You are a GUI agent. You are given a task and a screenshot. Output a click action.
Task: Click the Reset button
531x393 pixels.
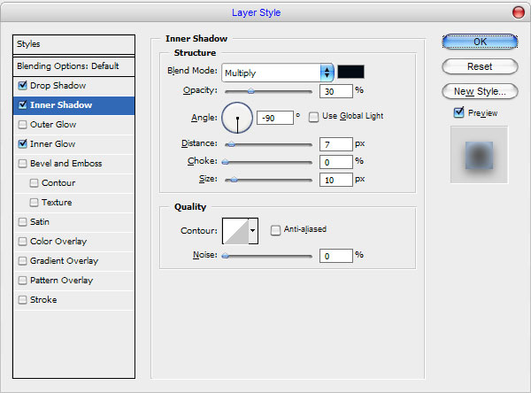pyautogui.click(x=480, y=66)
